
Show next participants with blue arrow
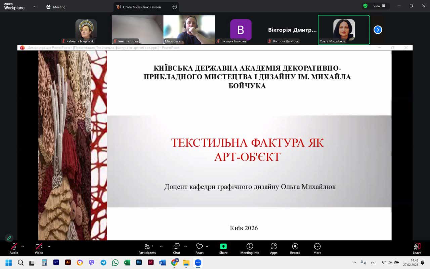pos(378,30)
